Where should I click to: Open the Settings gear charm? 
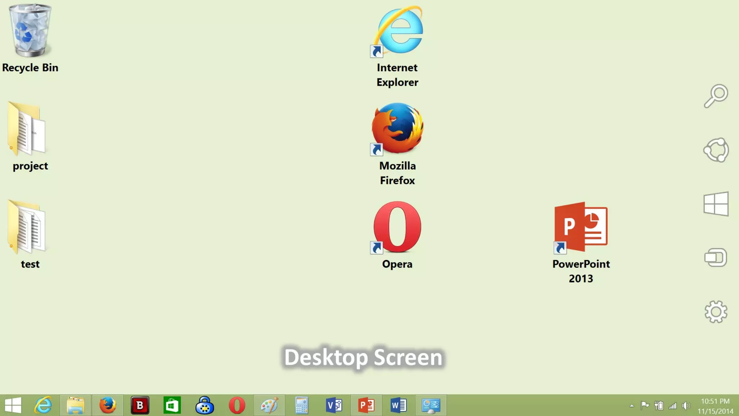tap(716, 312)
